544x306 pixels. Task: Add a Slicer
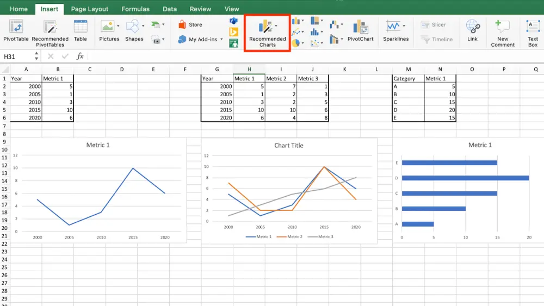433,24
